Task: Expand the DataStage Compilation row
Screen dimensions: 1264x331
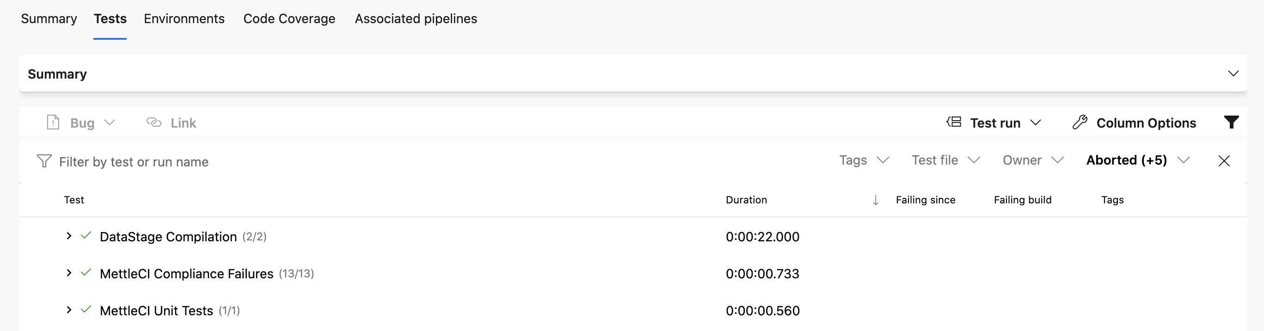Action: (x=69, y=236)
